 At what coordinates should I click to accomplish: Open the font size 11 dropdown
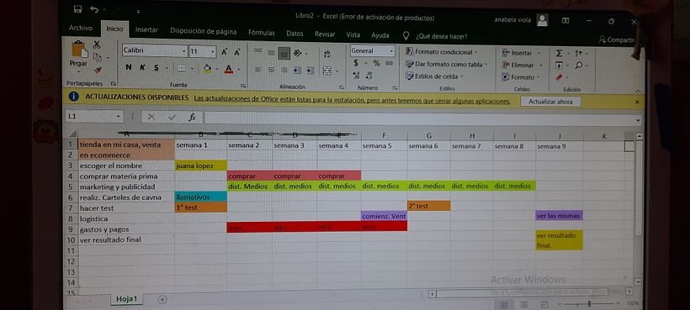click(x=213, y=52)
